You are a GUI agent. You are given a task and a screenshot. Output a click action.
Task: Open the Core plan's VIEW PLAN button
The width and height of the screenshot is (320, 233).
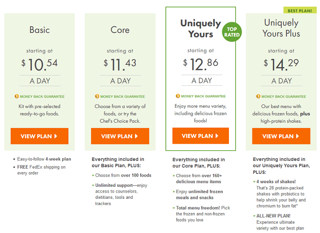(x=120, y=136)
